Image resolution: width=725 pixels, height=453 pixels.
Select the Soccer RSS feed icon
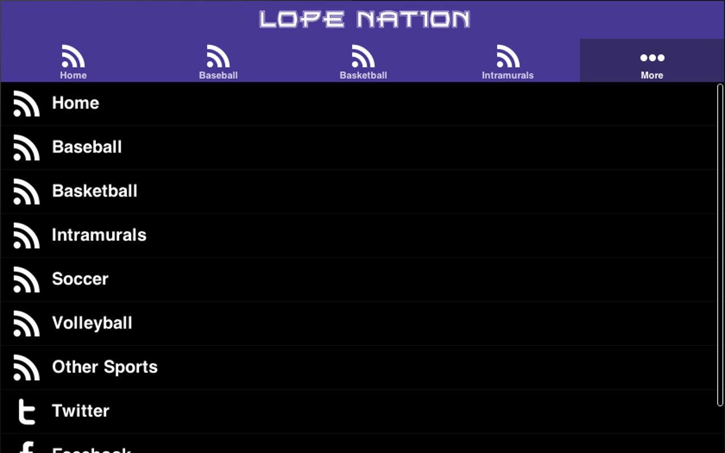(26, 279)
